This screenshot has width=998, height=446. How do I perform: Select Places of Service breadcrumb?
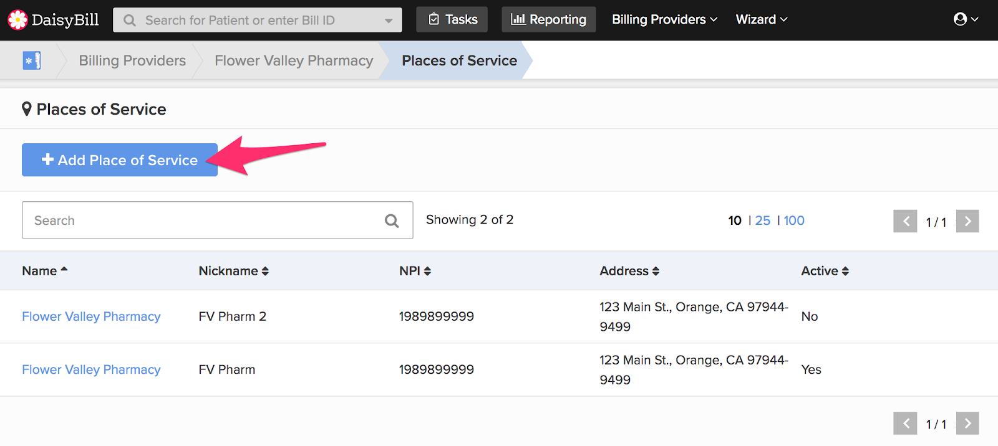tap(460, 60)
